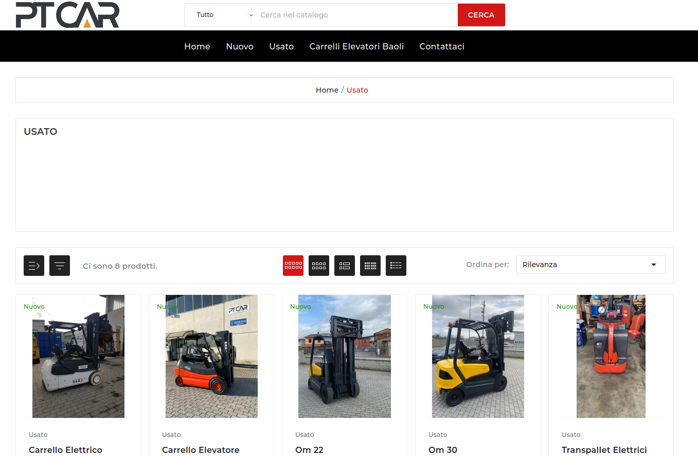Screen dimensions: 698x456
Task: Click the filter lines icon
Action: click(x=60, y=266)
